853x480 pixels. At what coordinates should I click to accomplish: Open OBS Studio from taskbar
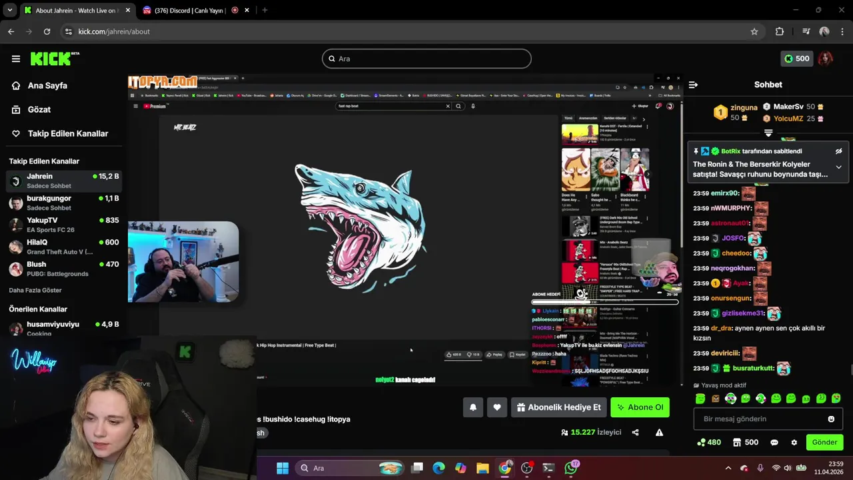(x=526, y=468)
